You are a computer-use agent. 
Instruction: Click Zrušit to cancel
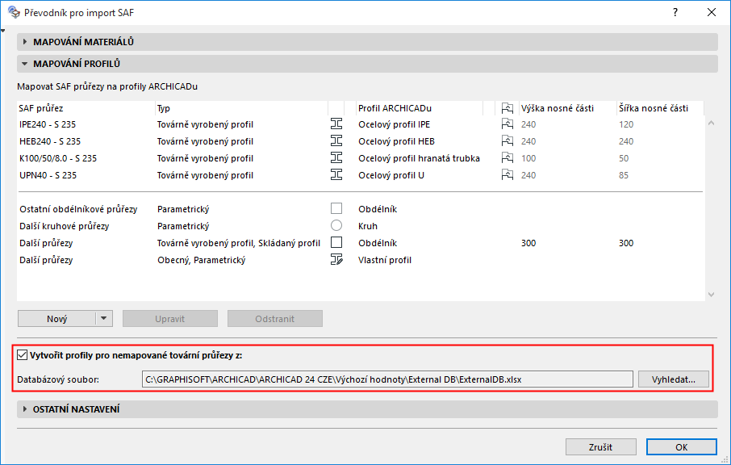click(600, 446)
